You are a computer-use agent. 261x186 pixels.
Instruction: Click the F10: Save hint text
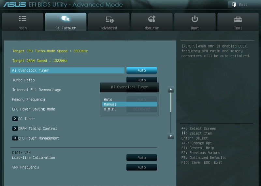click(x=191, y=162)
